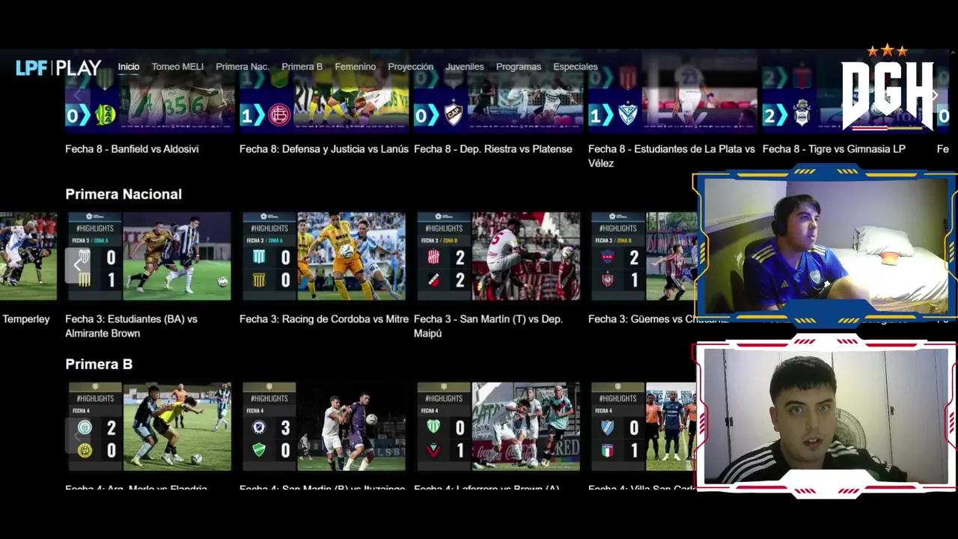Open the Villa San Carlos highlights thumbnail

642,427
